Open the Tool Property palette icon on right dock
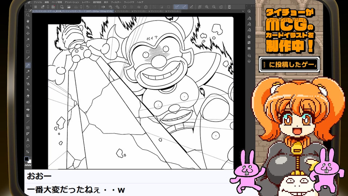The width and height of the screenshot is (348, 196). [x=249, y=24]
